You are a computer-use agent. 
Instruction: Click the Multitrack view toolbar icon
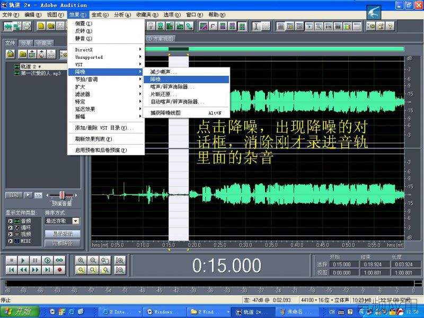point(17,26)
